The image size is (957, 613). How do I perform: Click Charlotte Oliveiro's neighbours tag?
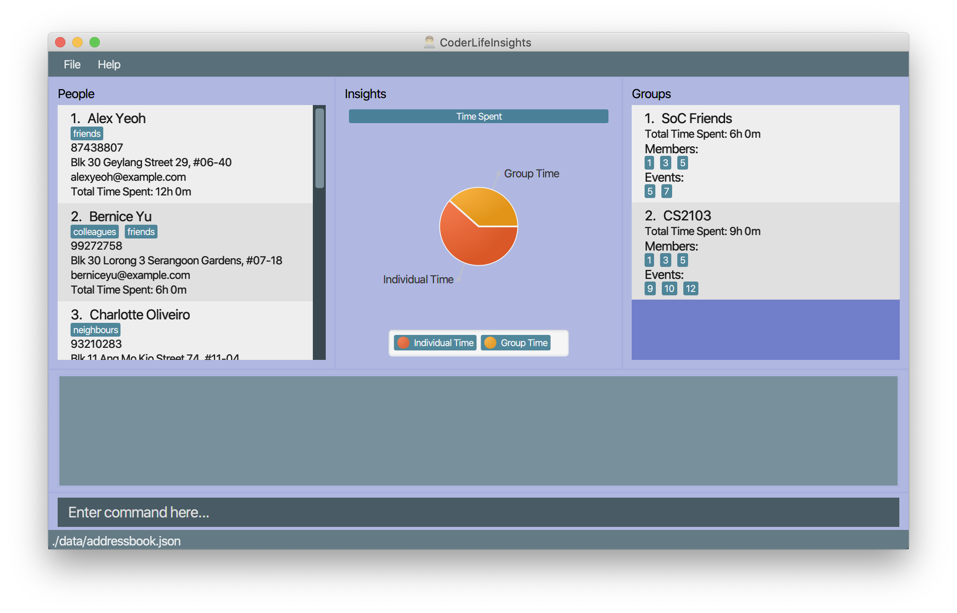click(95, 330)
